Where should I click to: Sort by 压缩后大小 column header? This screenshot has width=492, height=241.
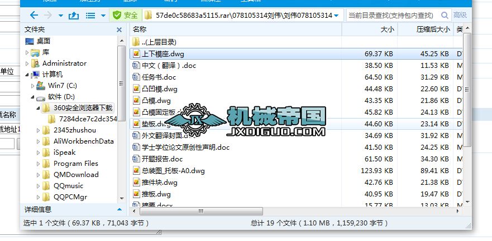click(x=433, y=29)
